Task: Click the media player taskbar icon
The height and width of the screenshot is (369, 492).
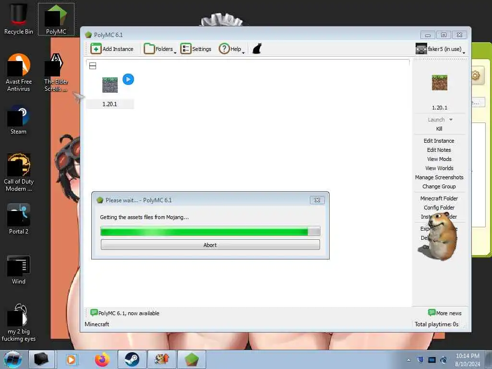Action: (71, 359)
